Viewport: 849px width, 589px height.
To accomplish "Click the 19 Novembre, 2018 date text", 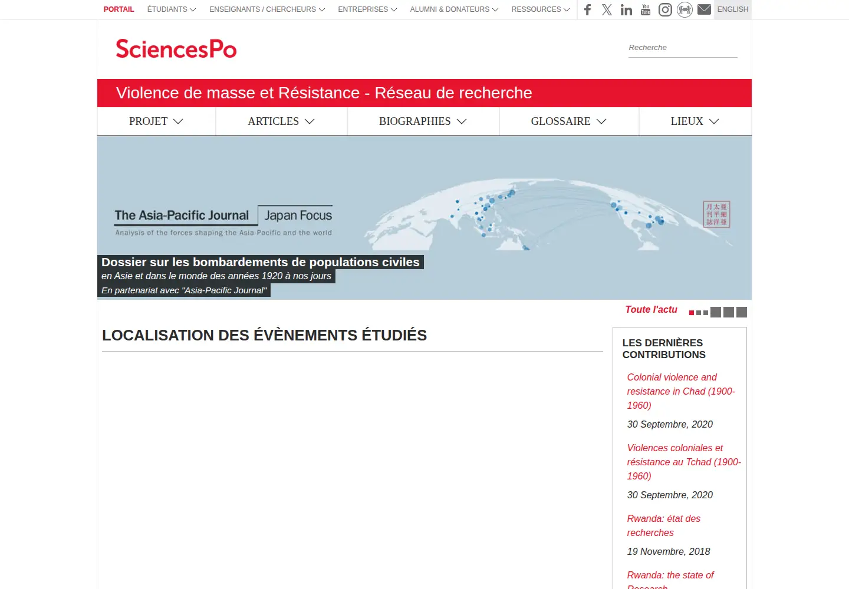I will click(669, 551).
